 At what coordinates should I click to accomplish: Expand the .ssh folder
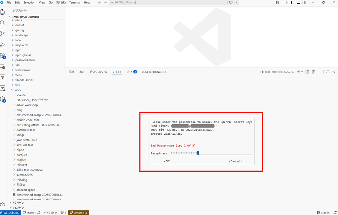pos(36,65)
